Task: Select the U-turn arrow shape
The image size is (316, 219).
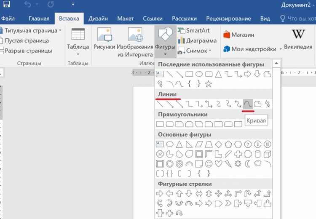Action: [248, 194]
